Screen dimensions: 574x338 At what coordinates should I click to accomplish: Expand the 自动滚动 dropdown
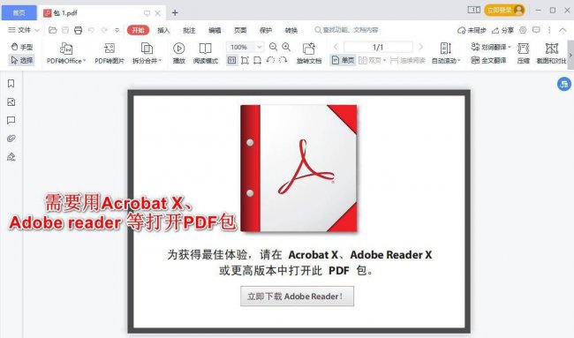click(x=458, y=60)
